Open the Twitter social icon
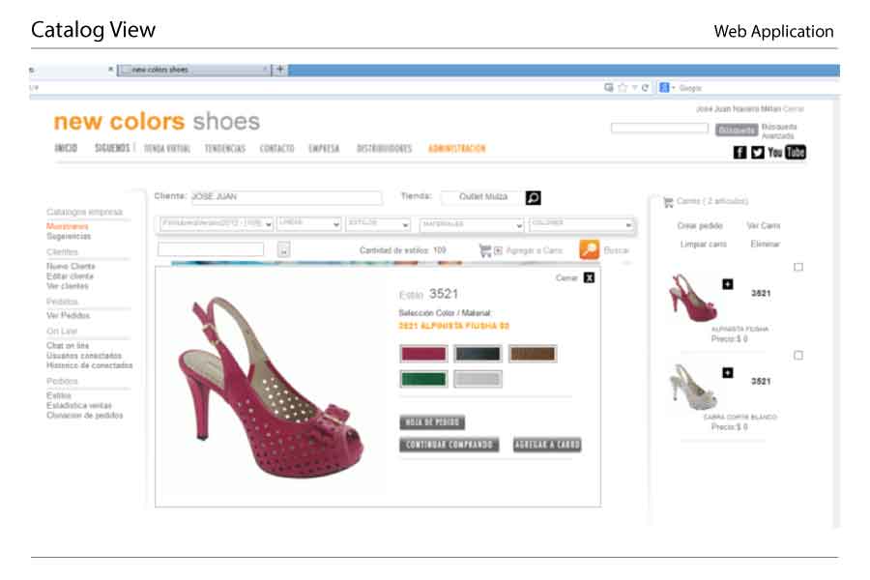This screenshot has width=870, height=580. pyautogui.click(x=757, y=153)
